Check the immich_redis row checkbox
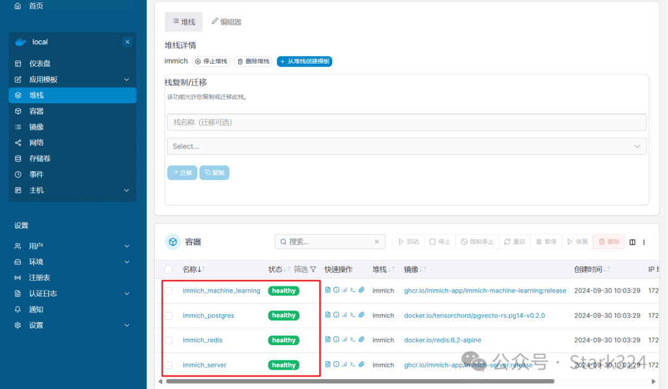The height and width of the screenshot is (389, 668). pos(169,340)
